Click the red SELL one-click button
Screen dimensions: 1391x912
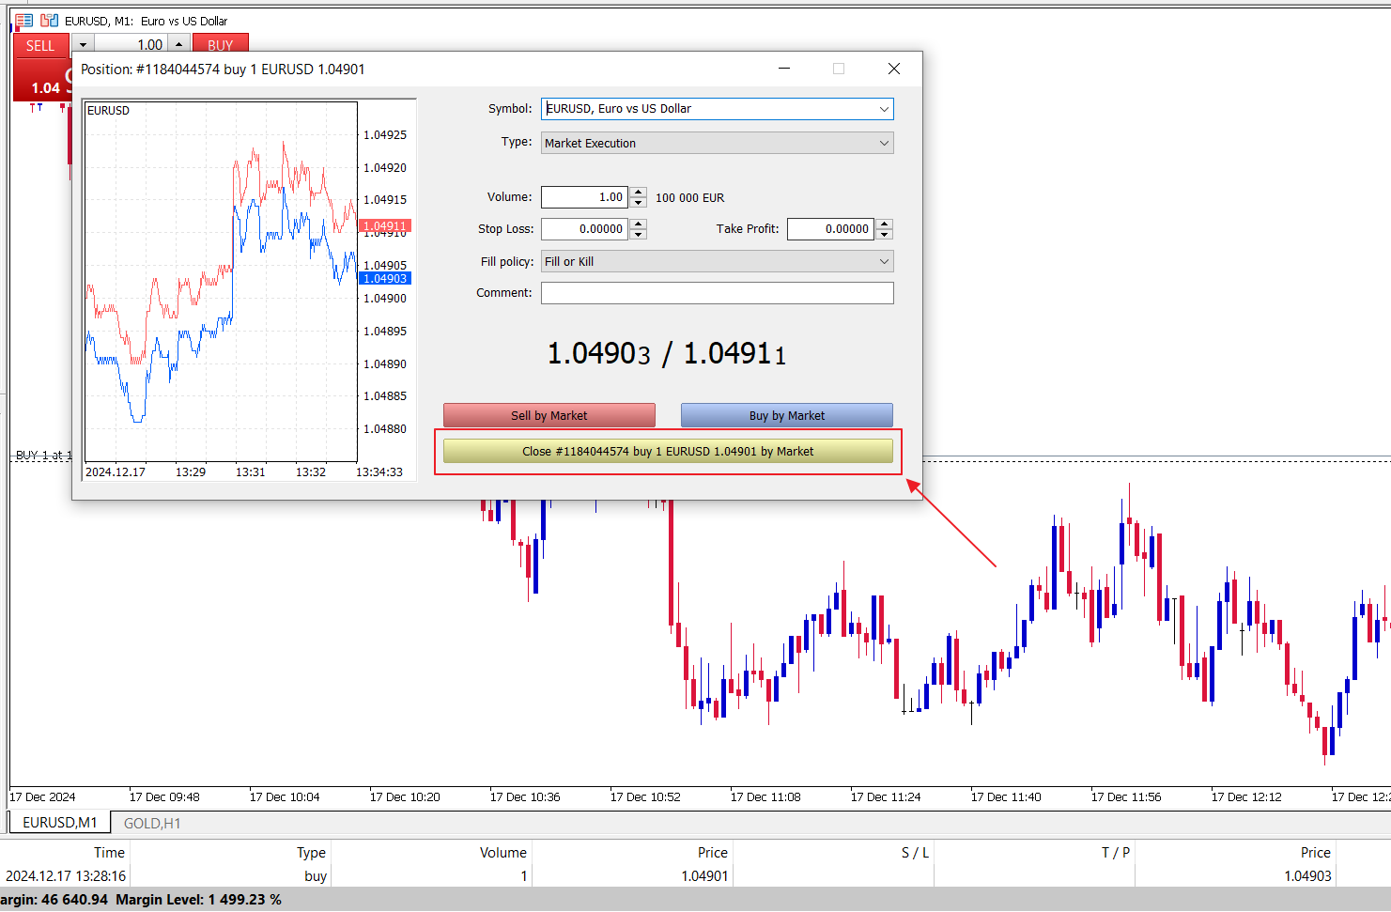(40, 45)
